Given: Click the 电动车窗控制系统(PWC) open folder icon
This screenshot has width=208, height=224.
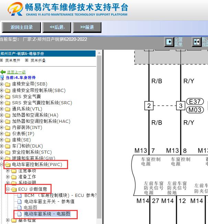Looking at the screenshot, I should (x=8, y=165).
